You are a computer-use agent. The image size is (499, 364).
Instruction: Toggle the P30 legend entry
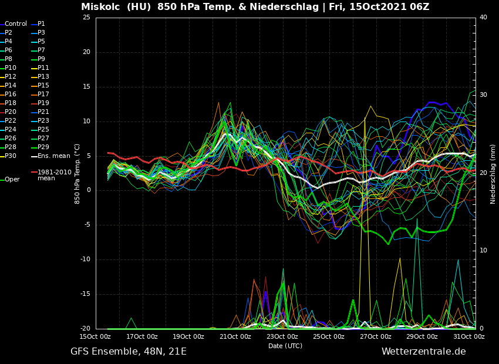point(11,156)
